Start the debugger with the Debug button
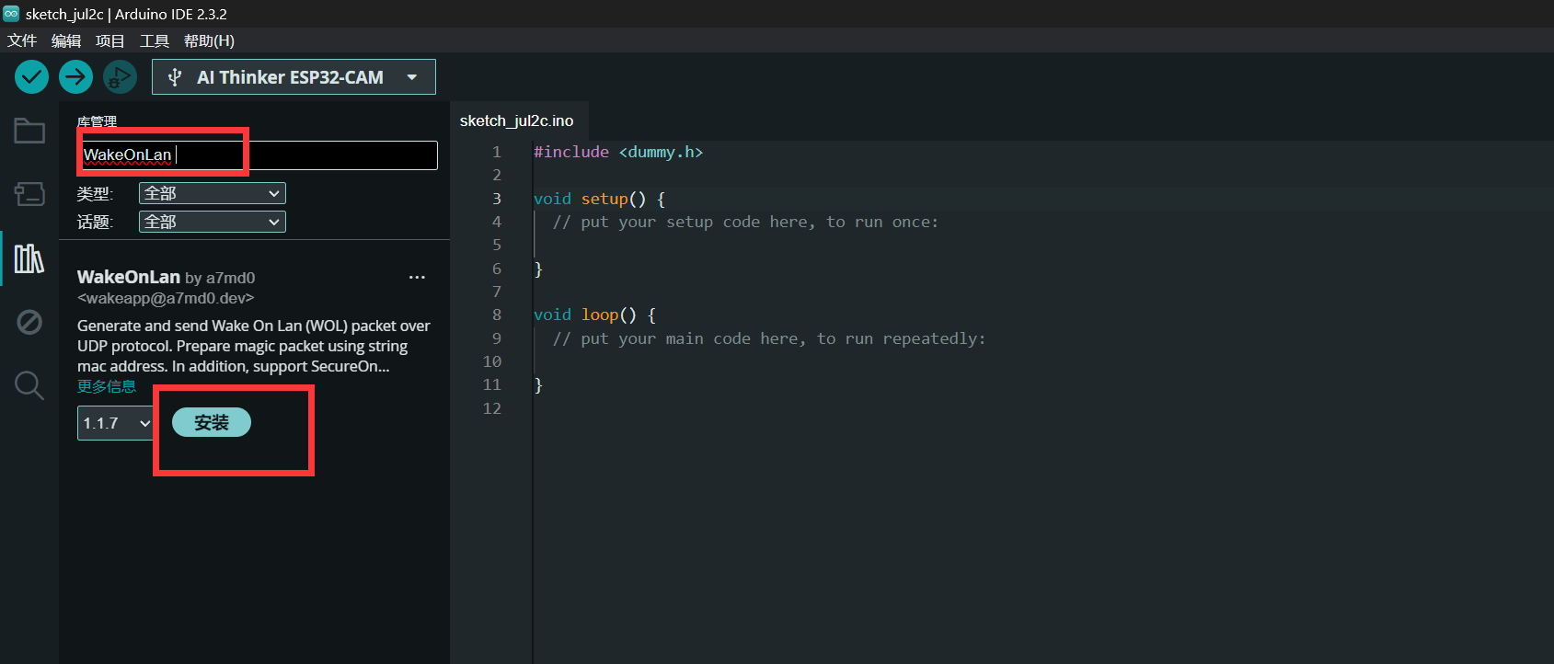The height and width of the screenshot is (664, 1554). (x=120, y=77)
